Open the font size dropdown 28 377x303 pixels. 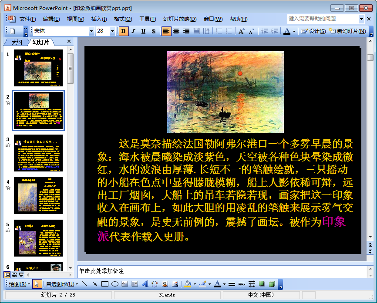112,31
